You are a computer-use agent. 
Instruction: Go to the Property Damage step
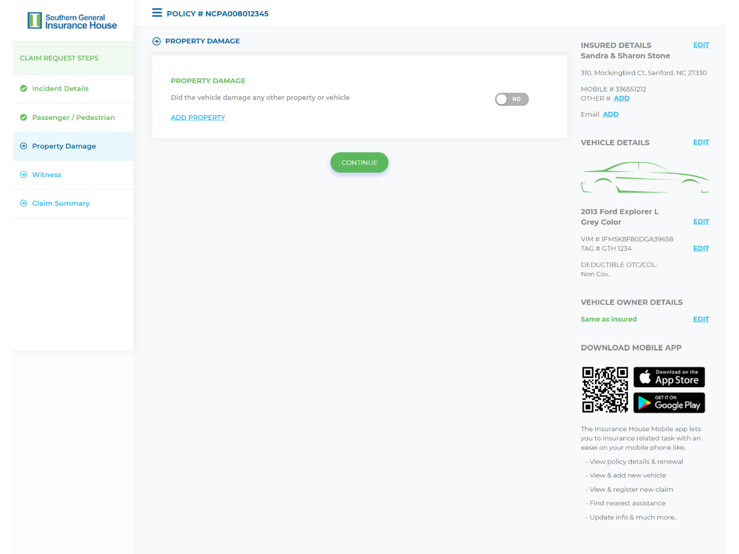coord(64,146)
